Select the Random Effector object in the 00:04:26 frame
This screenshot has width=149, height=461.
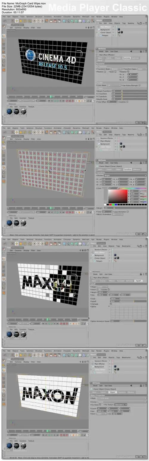click(x=107, y=138)
